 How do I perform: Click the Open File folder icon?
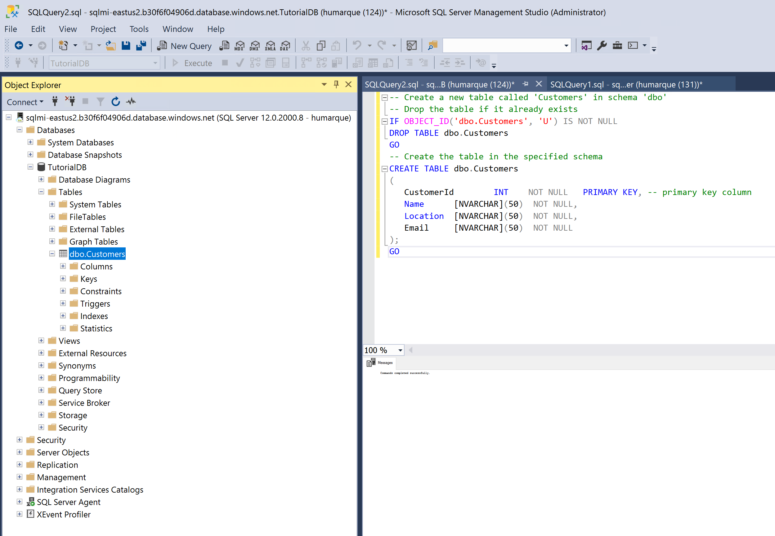[x=110, y=45]
